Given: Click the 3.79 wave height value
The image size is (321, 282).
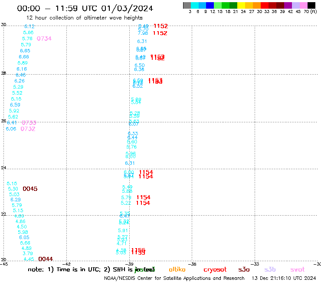Looking at the screenshot, I should (x=28, y=253).
